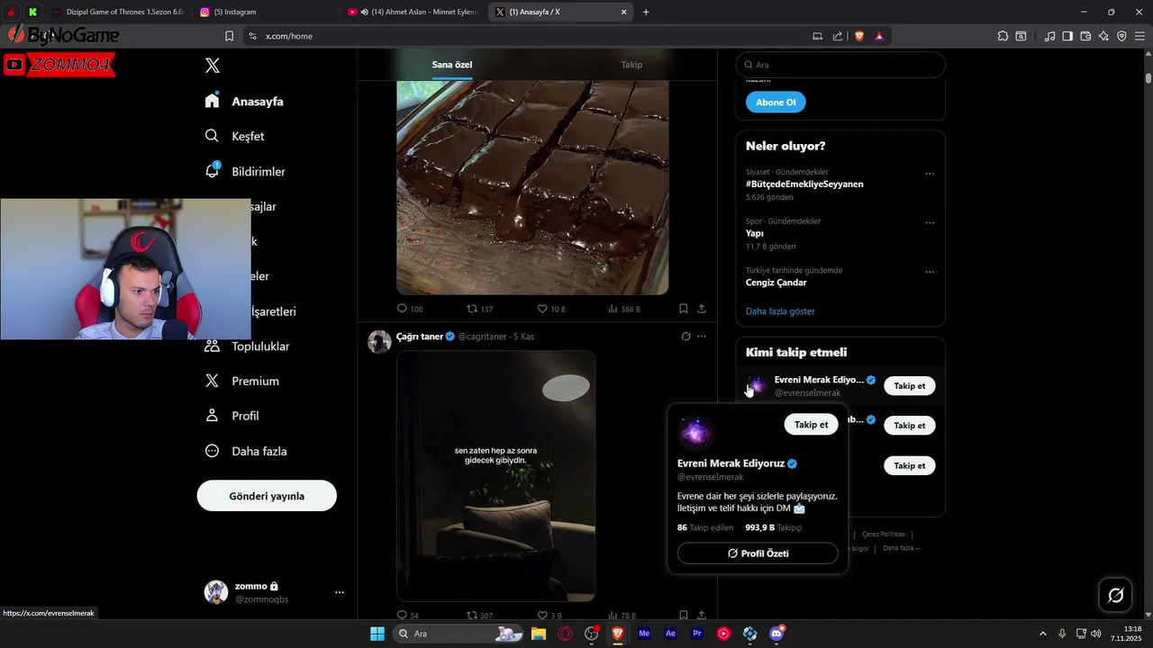Open browser main hamburger menu
1153x648 pixels.
click(x=1139, y=36)
